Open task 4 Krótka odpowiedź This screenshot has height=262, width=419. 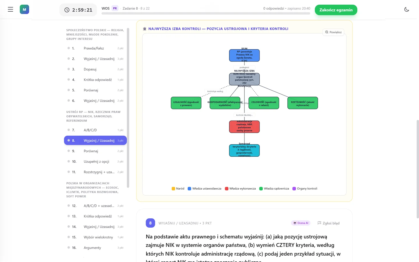coord(95,80)
